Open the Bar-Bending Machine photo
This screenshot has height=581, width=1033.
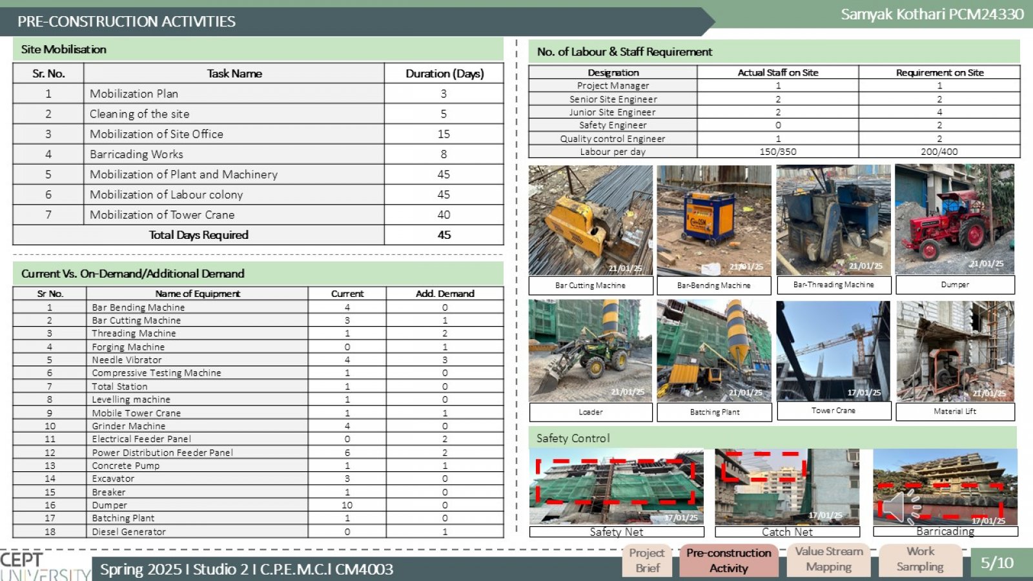point(714,220)
